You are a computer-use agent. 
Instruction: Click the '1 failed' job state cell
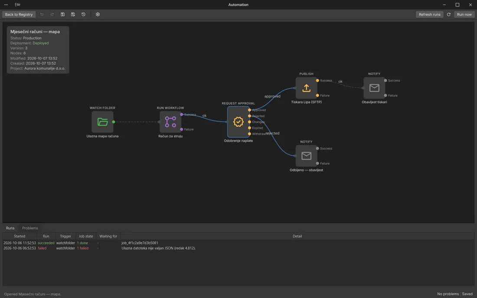pyautogui.click(x=83, y=248)
